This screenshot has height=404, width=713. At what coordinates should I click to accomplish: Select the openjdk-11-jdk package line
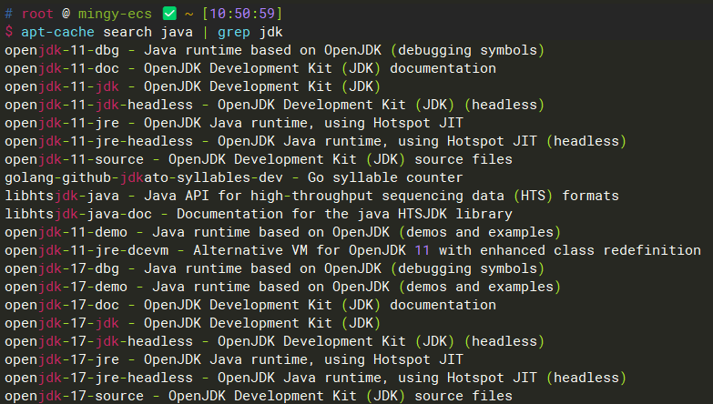[192, 86]
